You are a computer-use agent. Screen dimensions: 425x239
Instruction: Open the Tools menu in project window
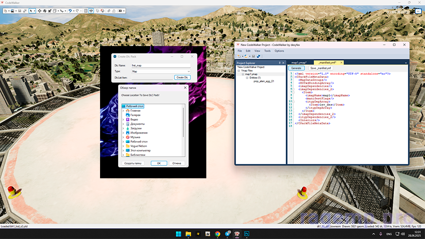click(x=267, y=50)
